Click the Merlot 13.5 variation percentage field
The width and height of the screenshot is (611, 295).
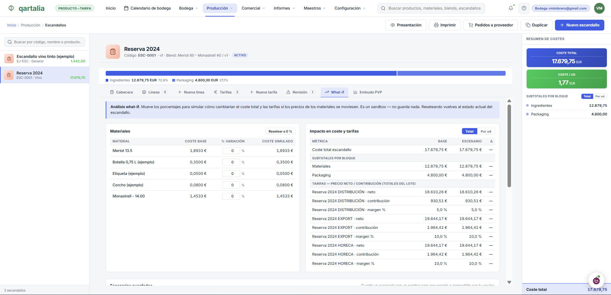click(x=231, y=151)
